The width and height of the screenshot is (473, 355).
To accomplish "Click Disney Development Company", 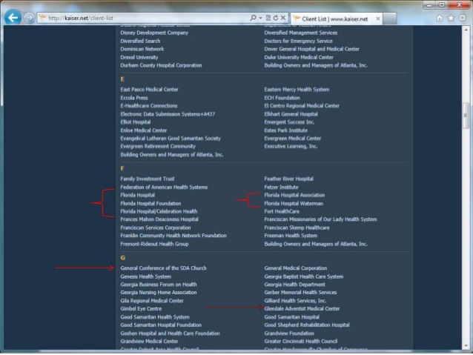I will click(154, 33).
